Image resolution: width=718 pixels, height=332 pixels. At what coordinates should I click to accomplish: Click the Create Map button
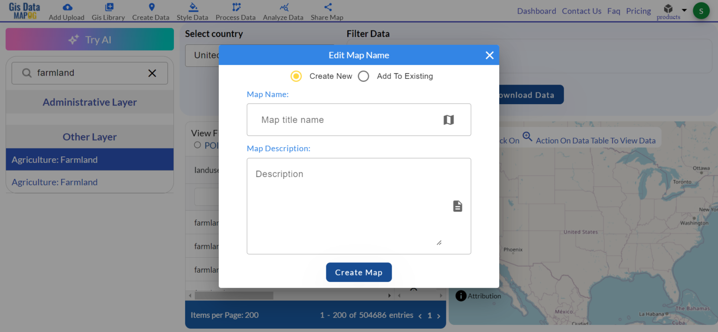pos(359,272)
